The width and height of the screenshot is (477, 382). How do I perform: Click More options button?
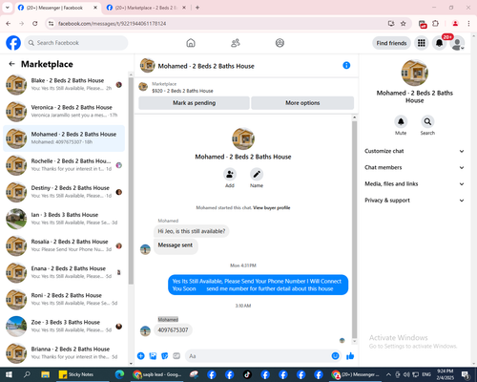302,103
